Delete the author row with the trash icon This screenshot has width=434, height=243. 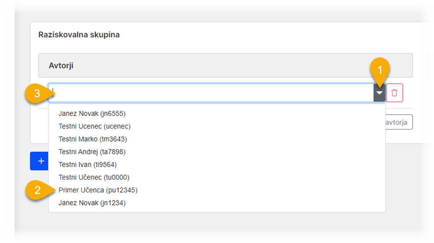click(x=394, y=93)
